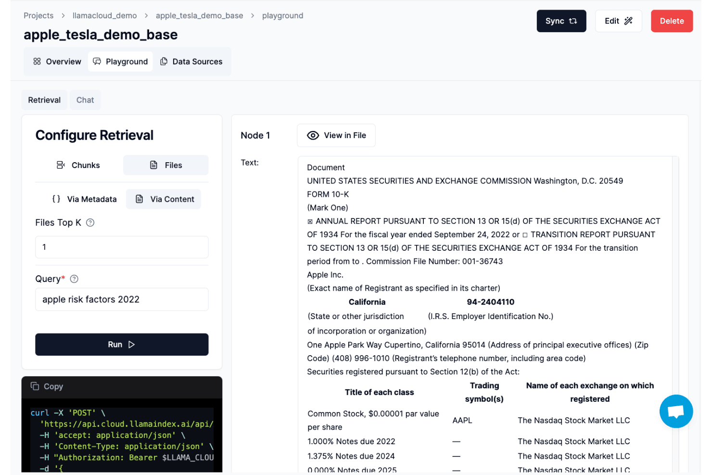Run the retrieval query
Image resolution: width=712 pixels, height=475 pixels.
pos(122,345)
